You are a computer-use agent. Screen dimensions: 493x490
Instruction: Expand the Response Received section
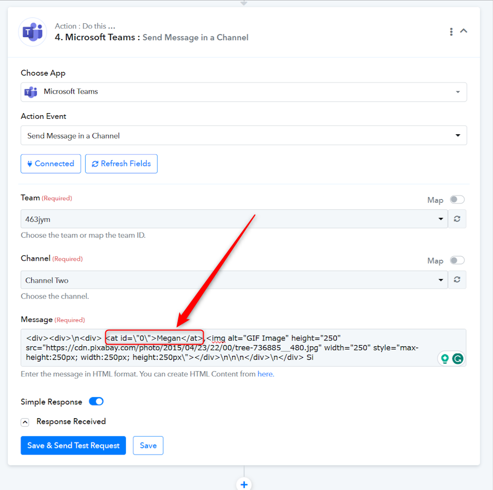pos(25,422)
